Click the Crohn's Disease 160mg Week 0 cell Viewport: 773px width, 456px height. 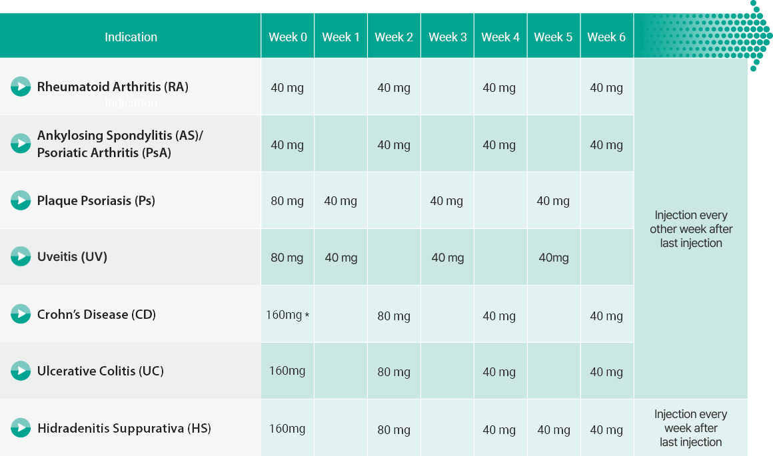[x=287, y=315]
